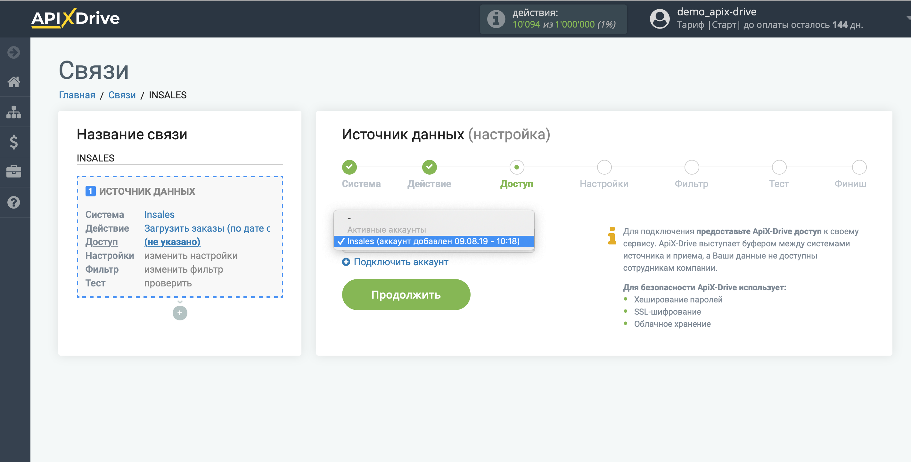Click the Продолжить button

click(406, 295)
